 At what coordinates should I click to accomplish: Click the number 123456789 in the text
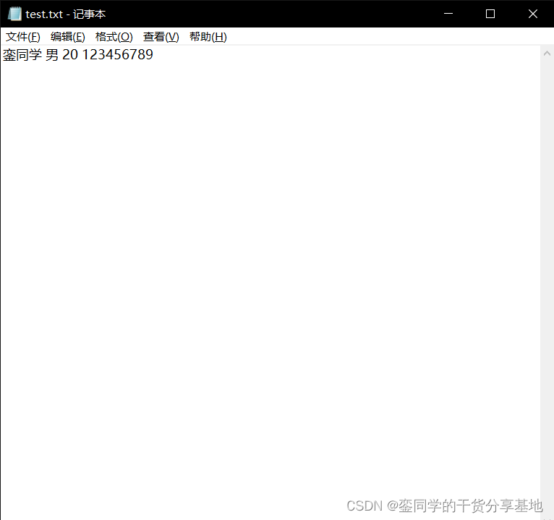118,55
